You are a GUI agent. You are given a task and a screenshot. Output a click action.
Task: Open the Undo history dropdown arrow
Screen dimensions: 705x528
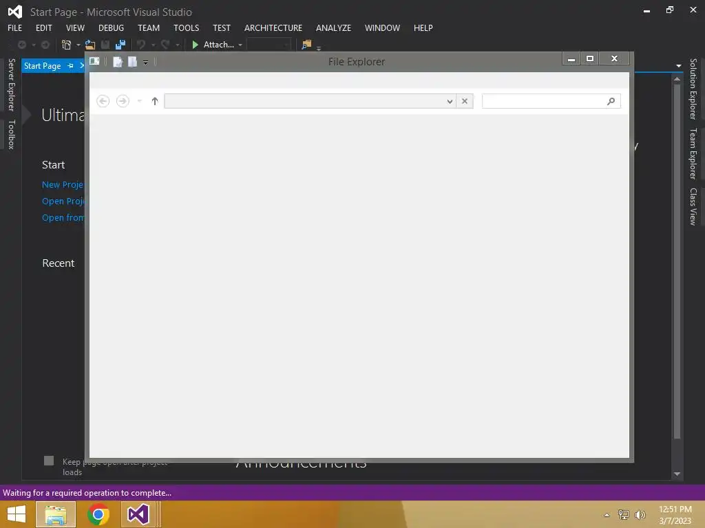coord(153,45)
